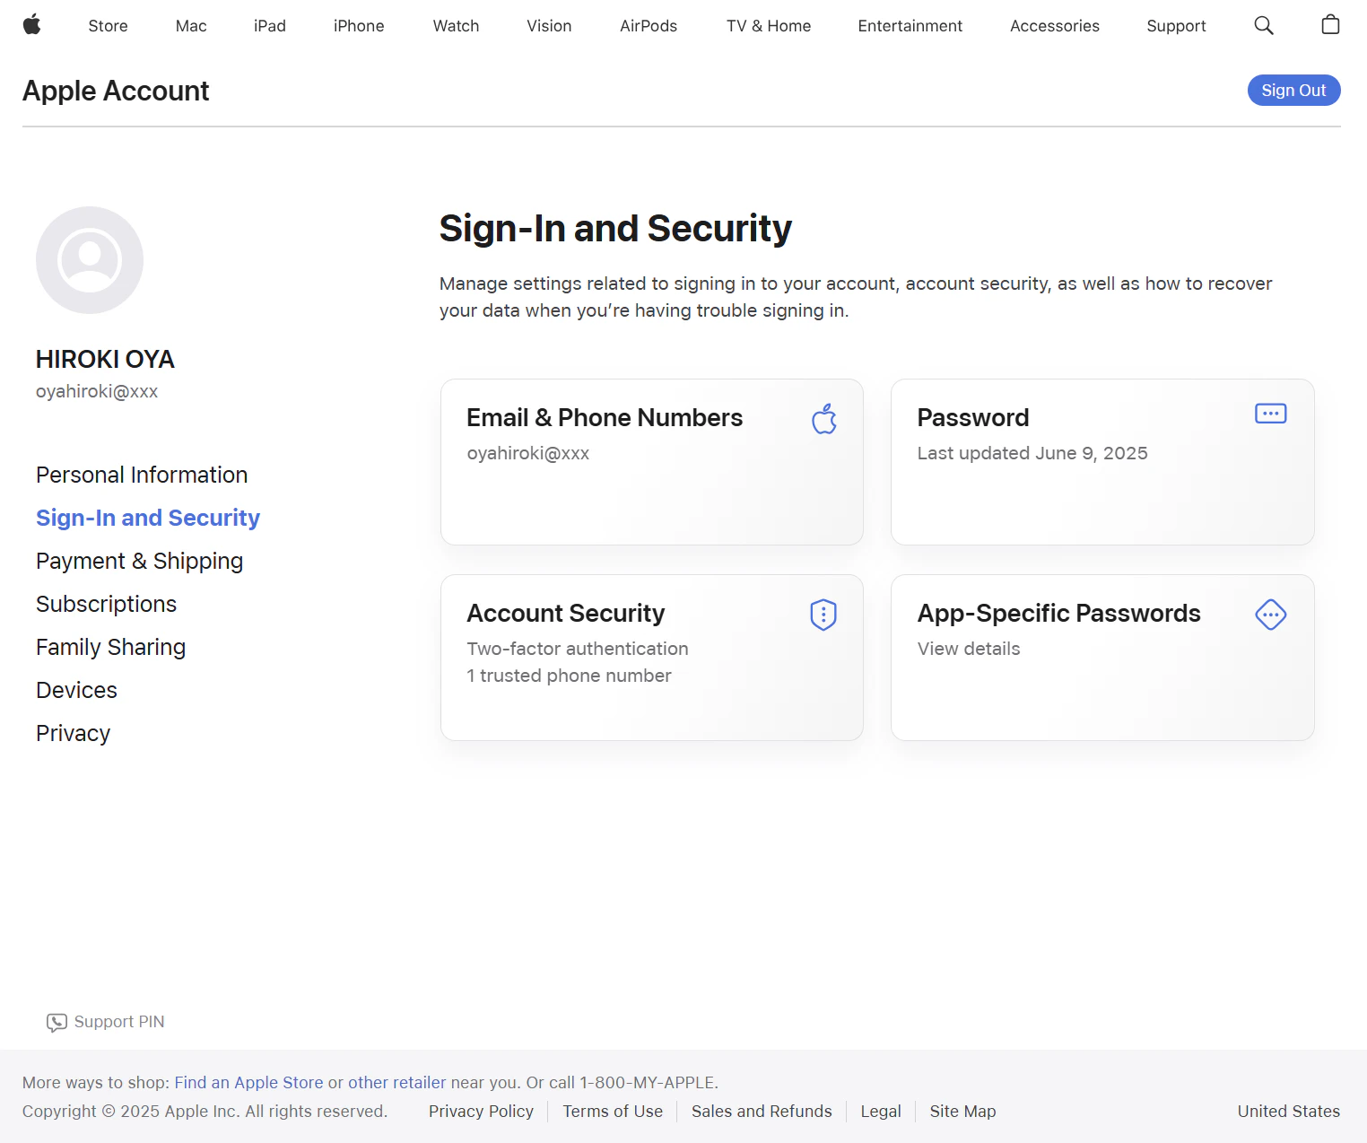Open the Terms of Use link
This screenshot has width=1367, height=1143.
click(x=613, y=1112)
